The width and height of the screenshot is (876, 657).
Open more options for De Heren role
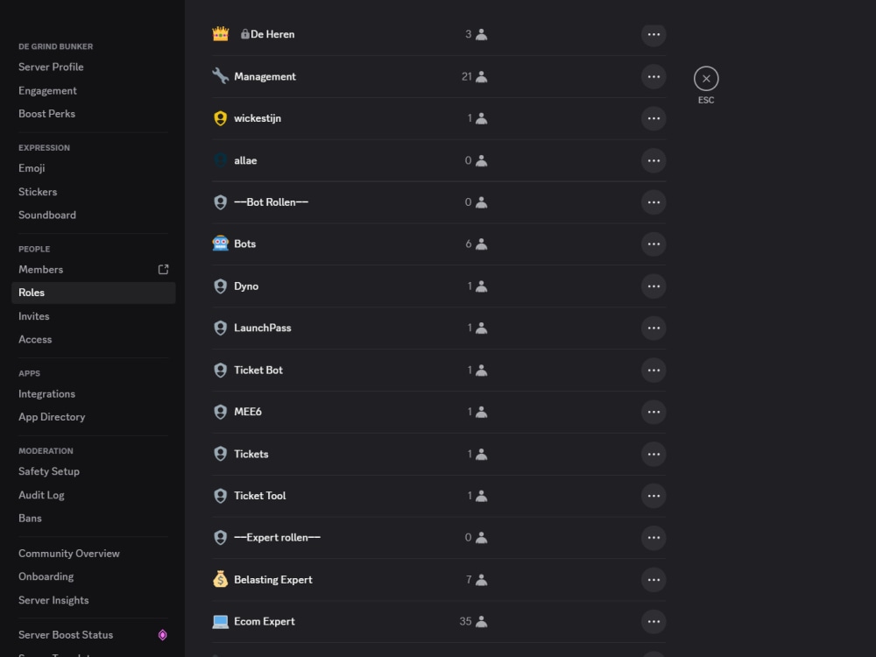tap(653, 35)
